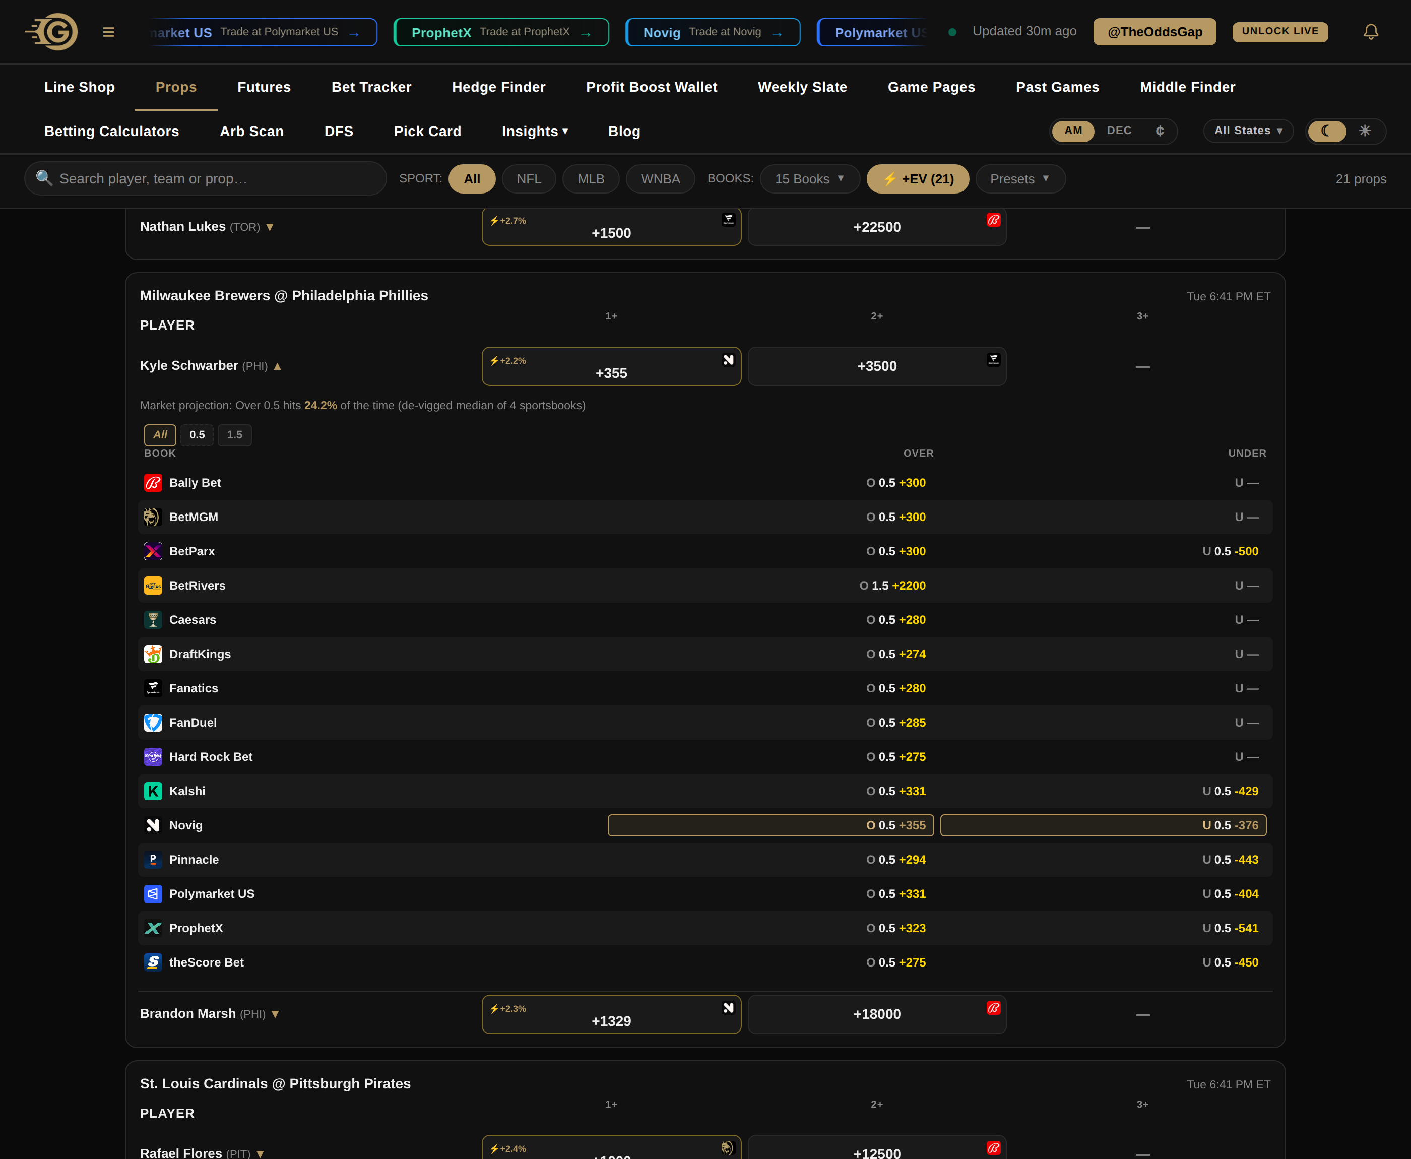Click the Pinnacle logo icon

(x=153, y=859)
